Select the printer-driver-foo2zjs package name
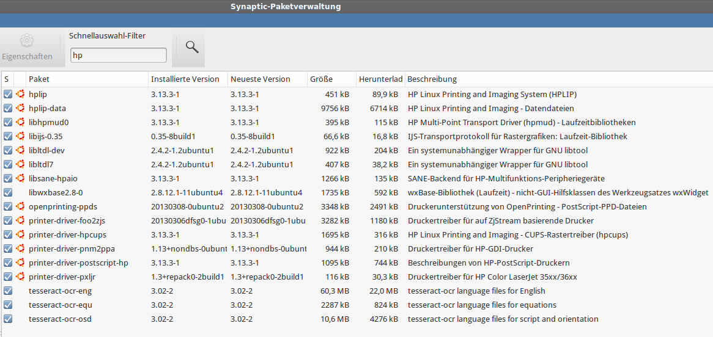713x337 pixels. coord(67,221)
